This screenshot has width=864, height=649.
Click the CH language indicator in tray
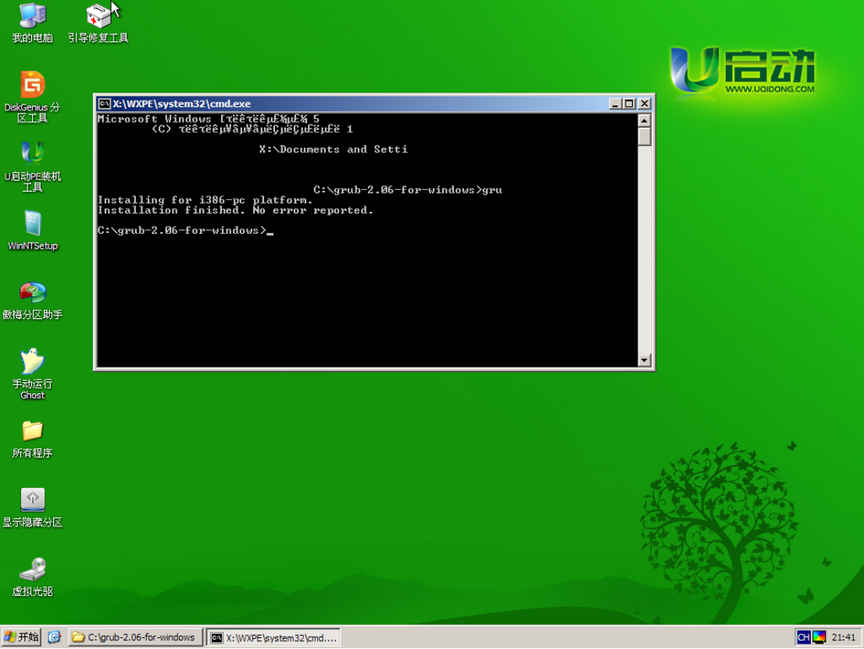(x=803, y=637)
